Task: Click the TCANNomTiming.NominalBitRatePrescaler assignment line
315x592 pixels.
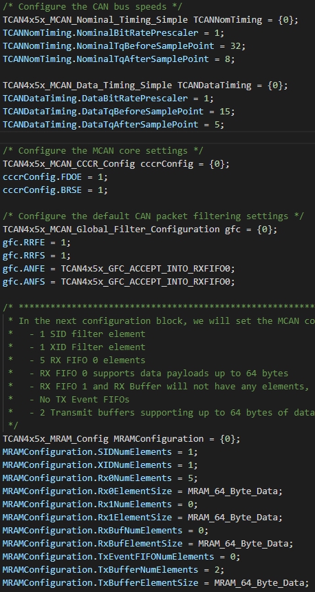Action: point(113,33)
